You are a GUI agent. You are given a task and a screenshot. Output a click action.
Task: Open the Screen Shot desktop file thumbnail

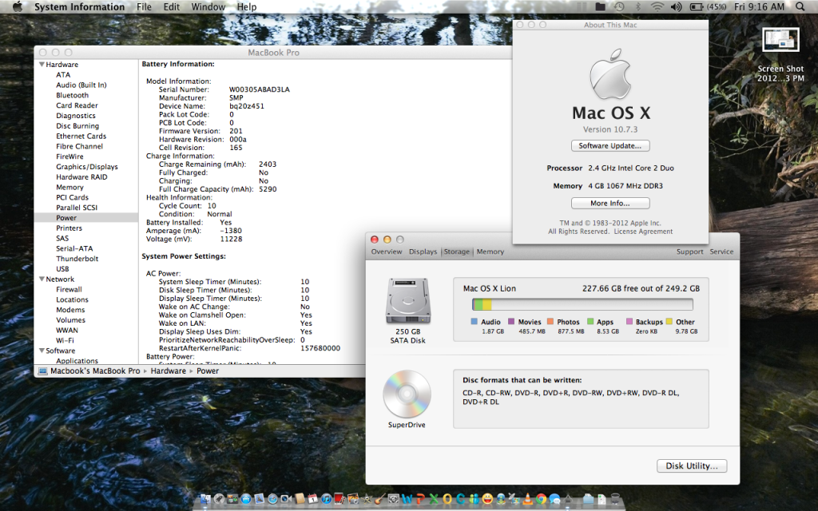coord(780,40)
